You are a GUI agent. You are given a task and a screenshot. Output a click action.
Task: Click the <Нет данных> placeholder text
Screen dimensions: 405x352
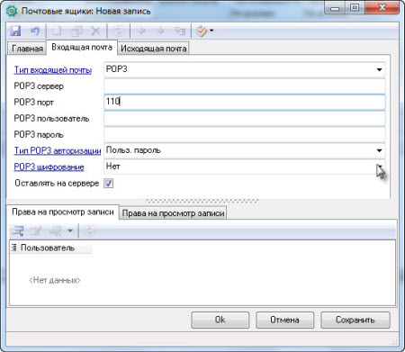(x=55, y=280)
